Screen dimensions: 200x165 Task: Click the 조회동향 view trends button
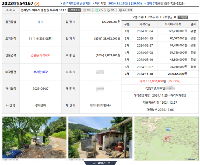[x=183, y=17]
